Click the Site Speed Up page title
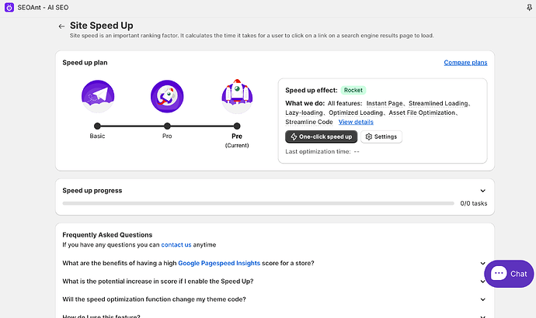This screenshot has height=318, width=536. (x=102, y=26)
